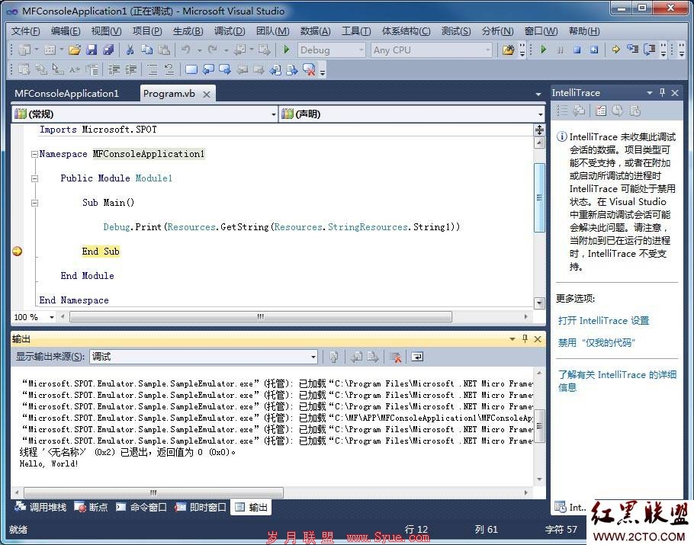Click the Redo arrow icon
This screenshot has height=545, width=694.
coord(213,50)
